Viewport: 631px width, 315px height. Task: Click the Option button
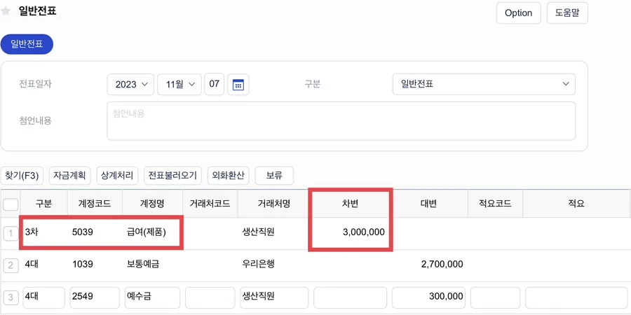[518, 13]
